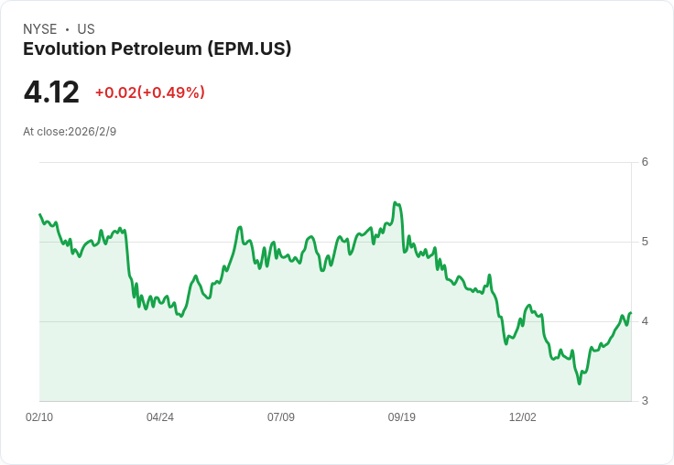Open the Evolution Petroleum (EPM.US) title

pos(157,49)
